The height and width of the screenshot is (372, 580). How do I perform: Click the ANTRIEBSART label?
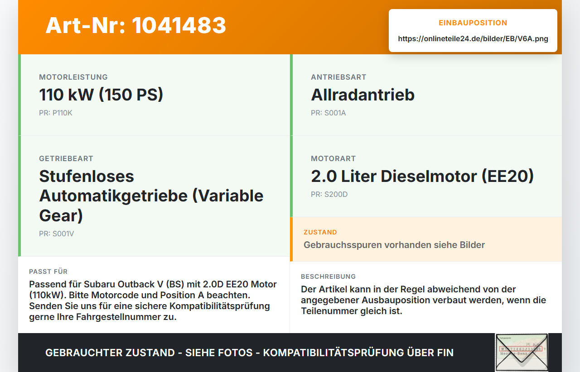(x=338, y=77)
